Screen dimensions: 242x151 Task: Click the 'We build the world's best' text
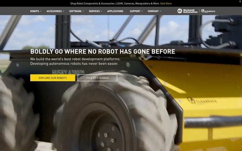pos(75,59)
